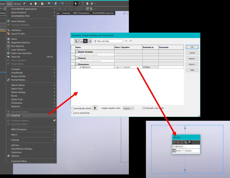Screen dimensions: 230x178
Task: Choose Add-Ins in Tools menu
Action: click(x=31, y=145)
